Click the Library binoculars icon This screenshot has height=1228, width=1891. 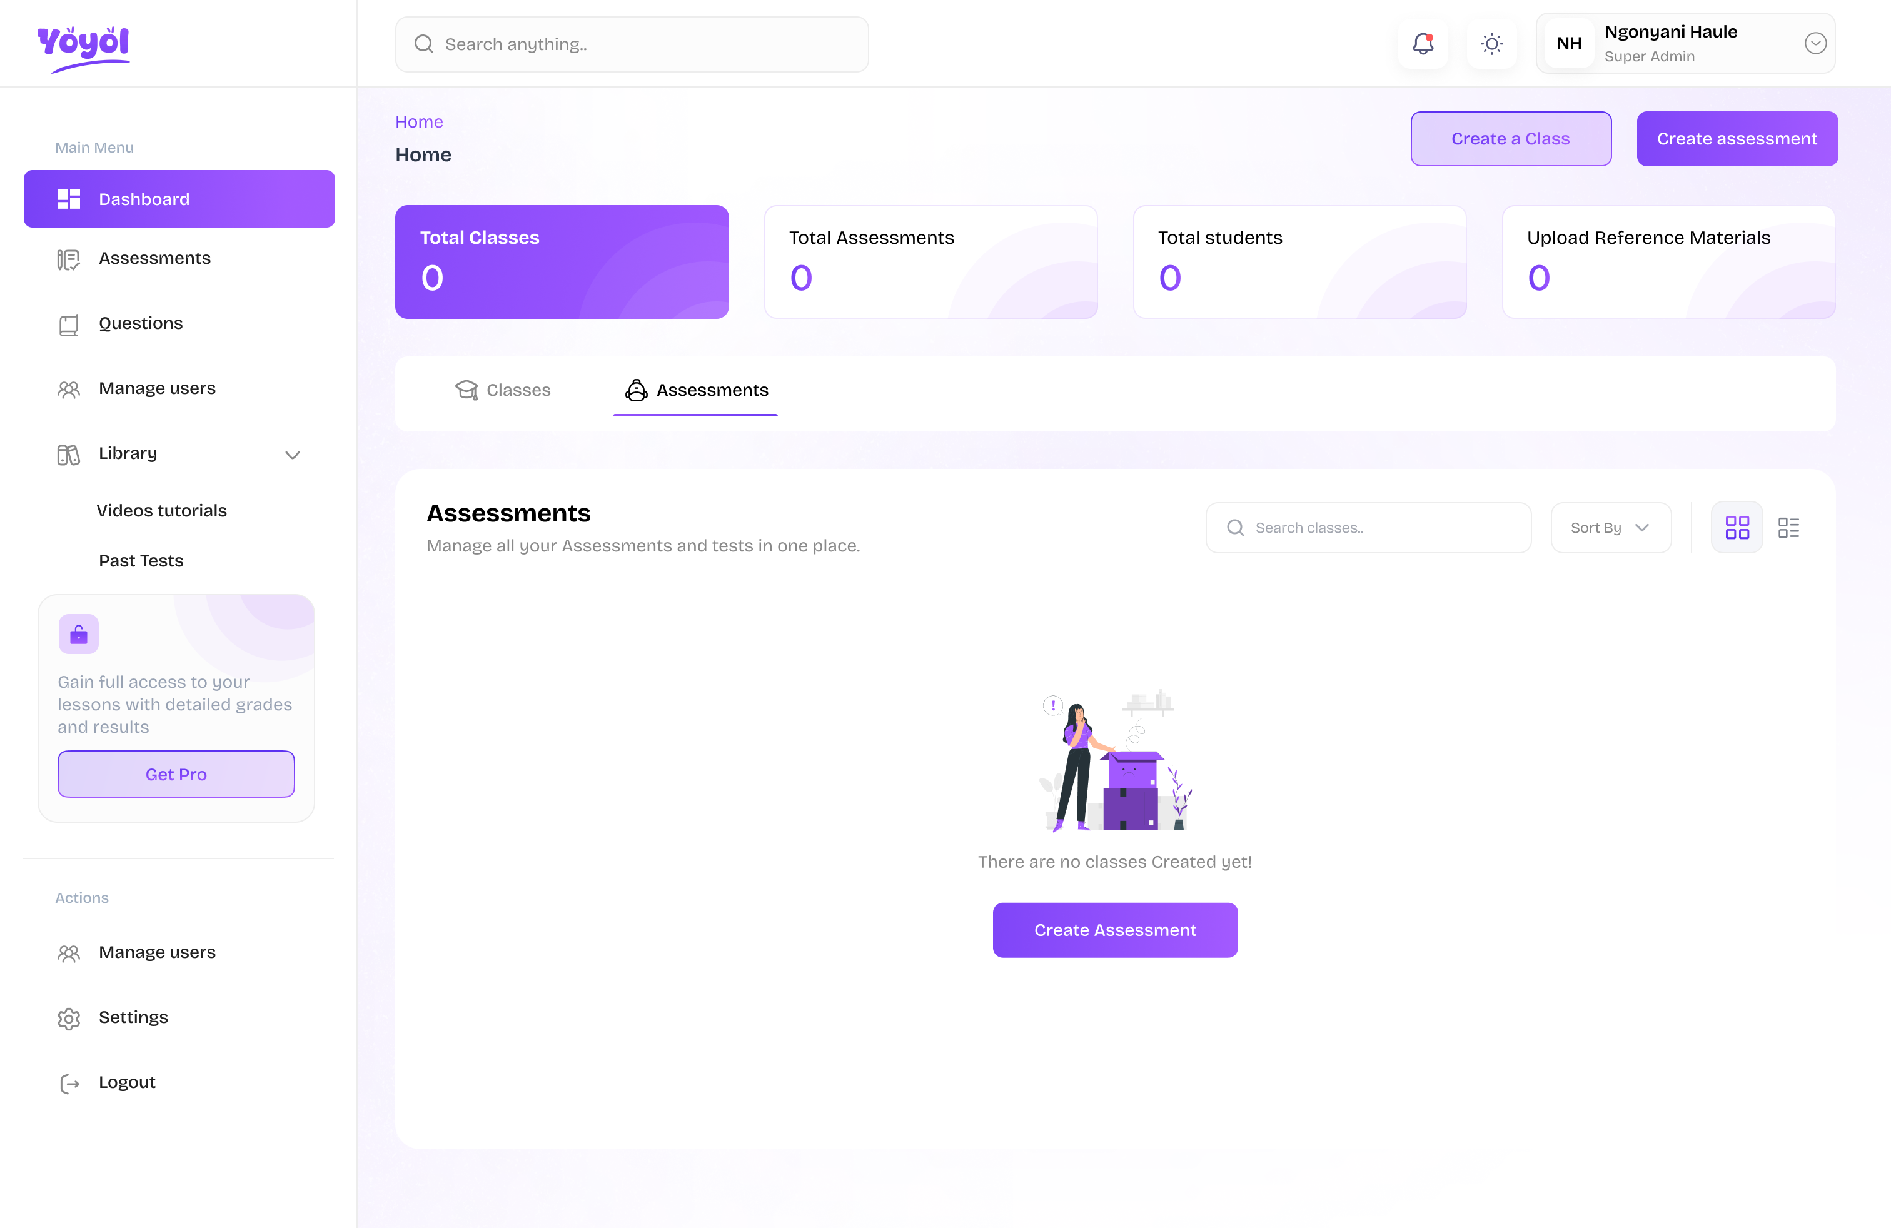pos(68,453)
